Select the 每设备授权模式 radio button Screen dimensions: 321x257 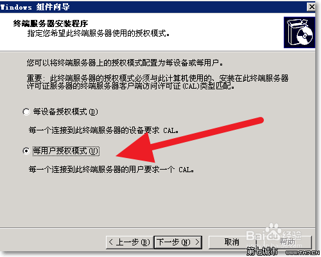point(26,112)
